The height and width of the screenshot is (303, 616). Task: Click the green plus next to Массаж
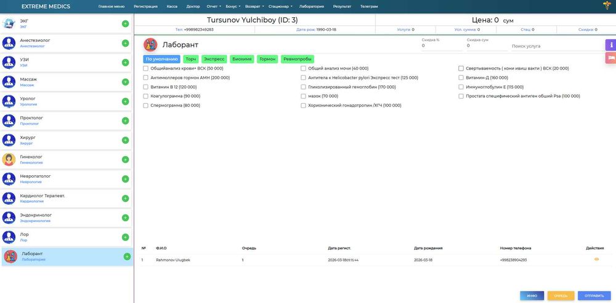point(125,82)
